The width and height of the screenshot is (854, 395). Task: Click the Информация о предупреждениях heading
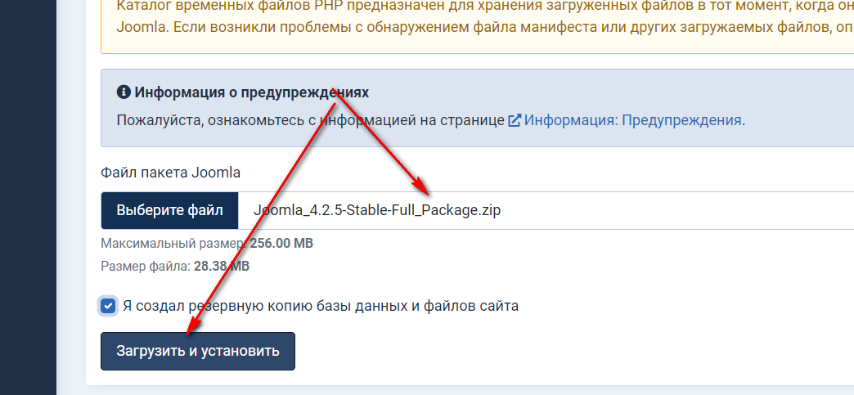click(252, 92)
